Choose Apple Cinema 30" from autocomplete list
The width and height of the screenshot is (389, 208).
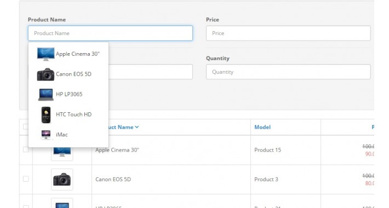(x=68, y=54)
